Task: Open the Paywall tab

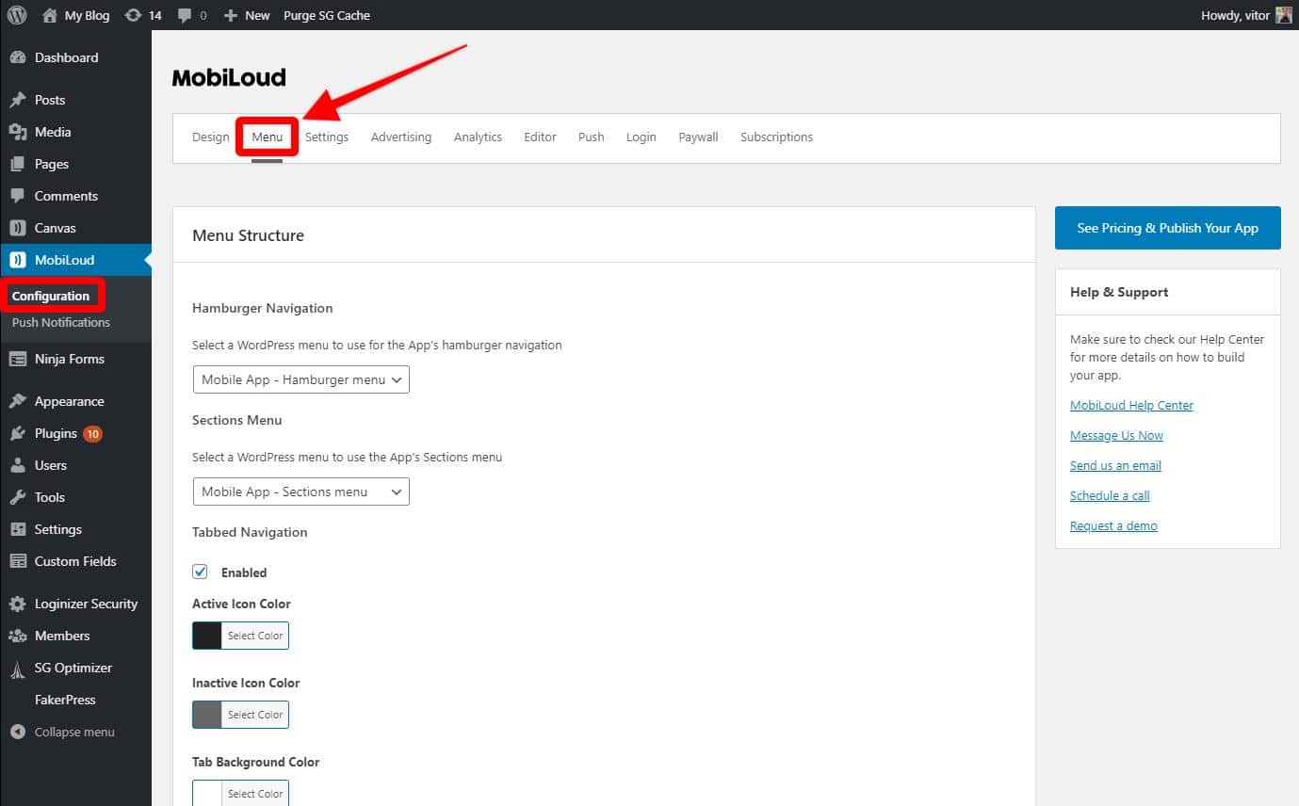Action: pos(698,137)
